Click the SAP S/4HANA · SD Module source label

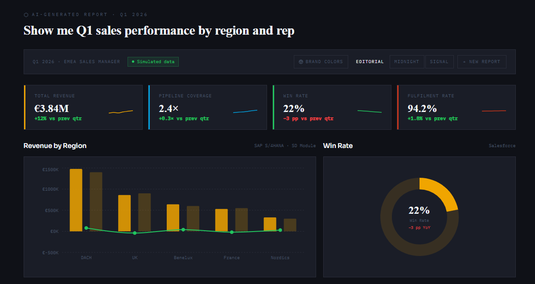(285, 146)
